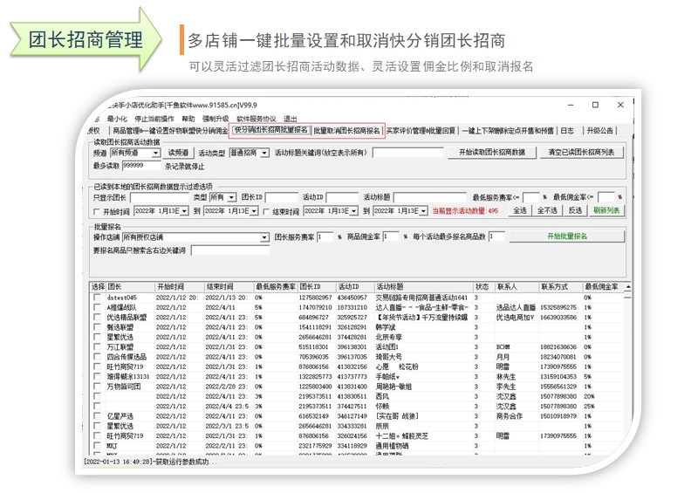
Task: Click the 清空已读团长招商列表 button
Action: point(581,153)
